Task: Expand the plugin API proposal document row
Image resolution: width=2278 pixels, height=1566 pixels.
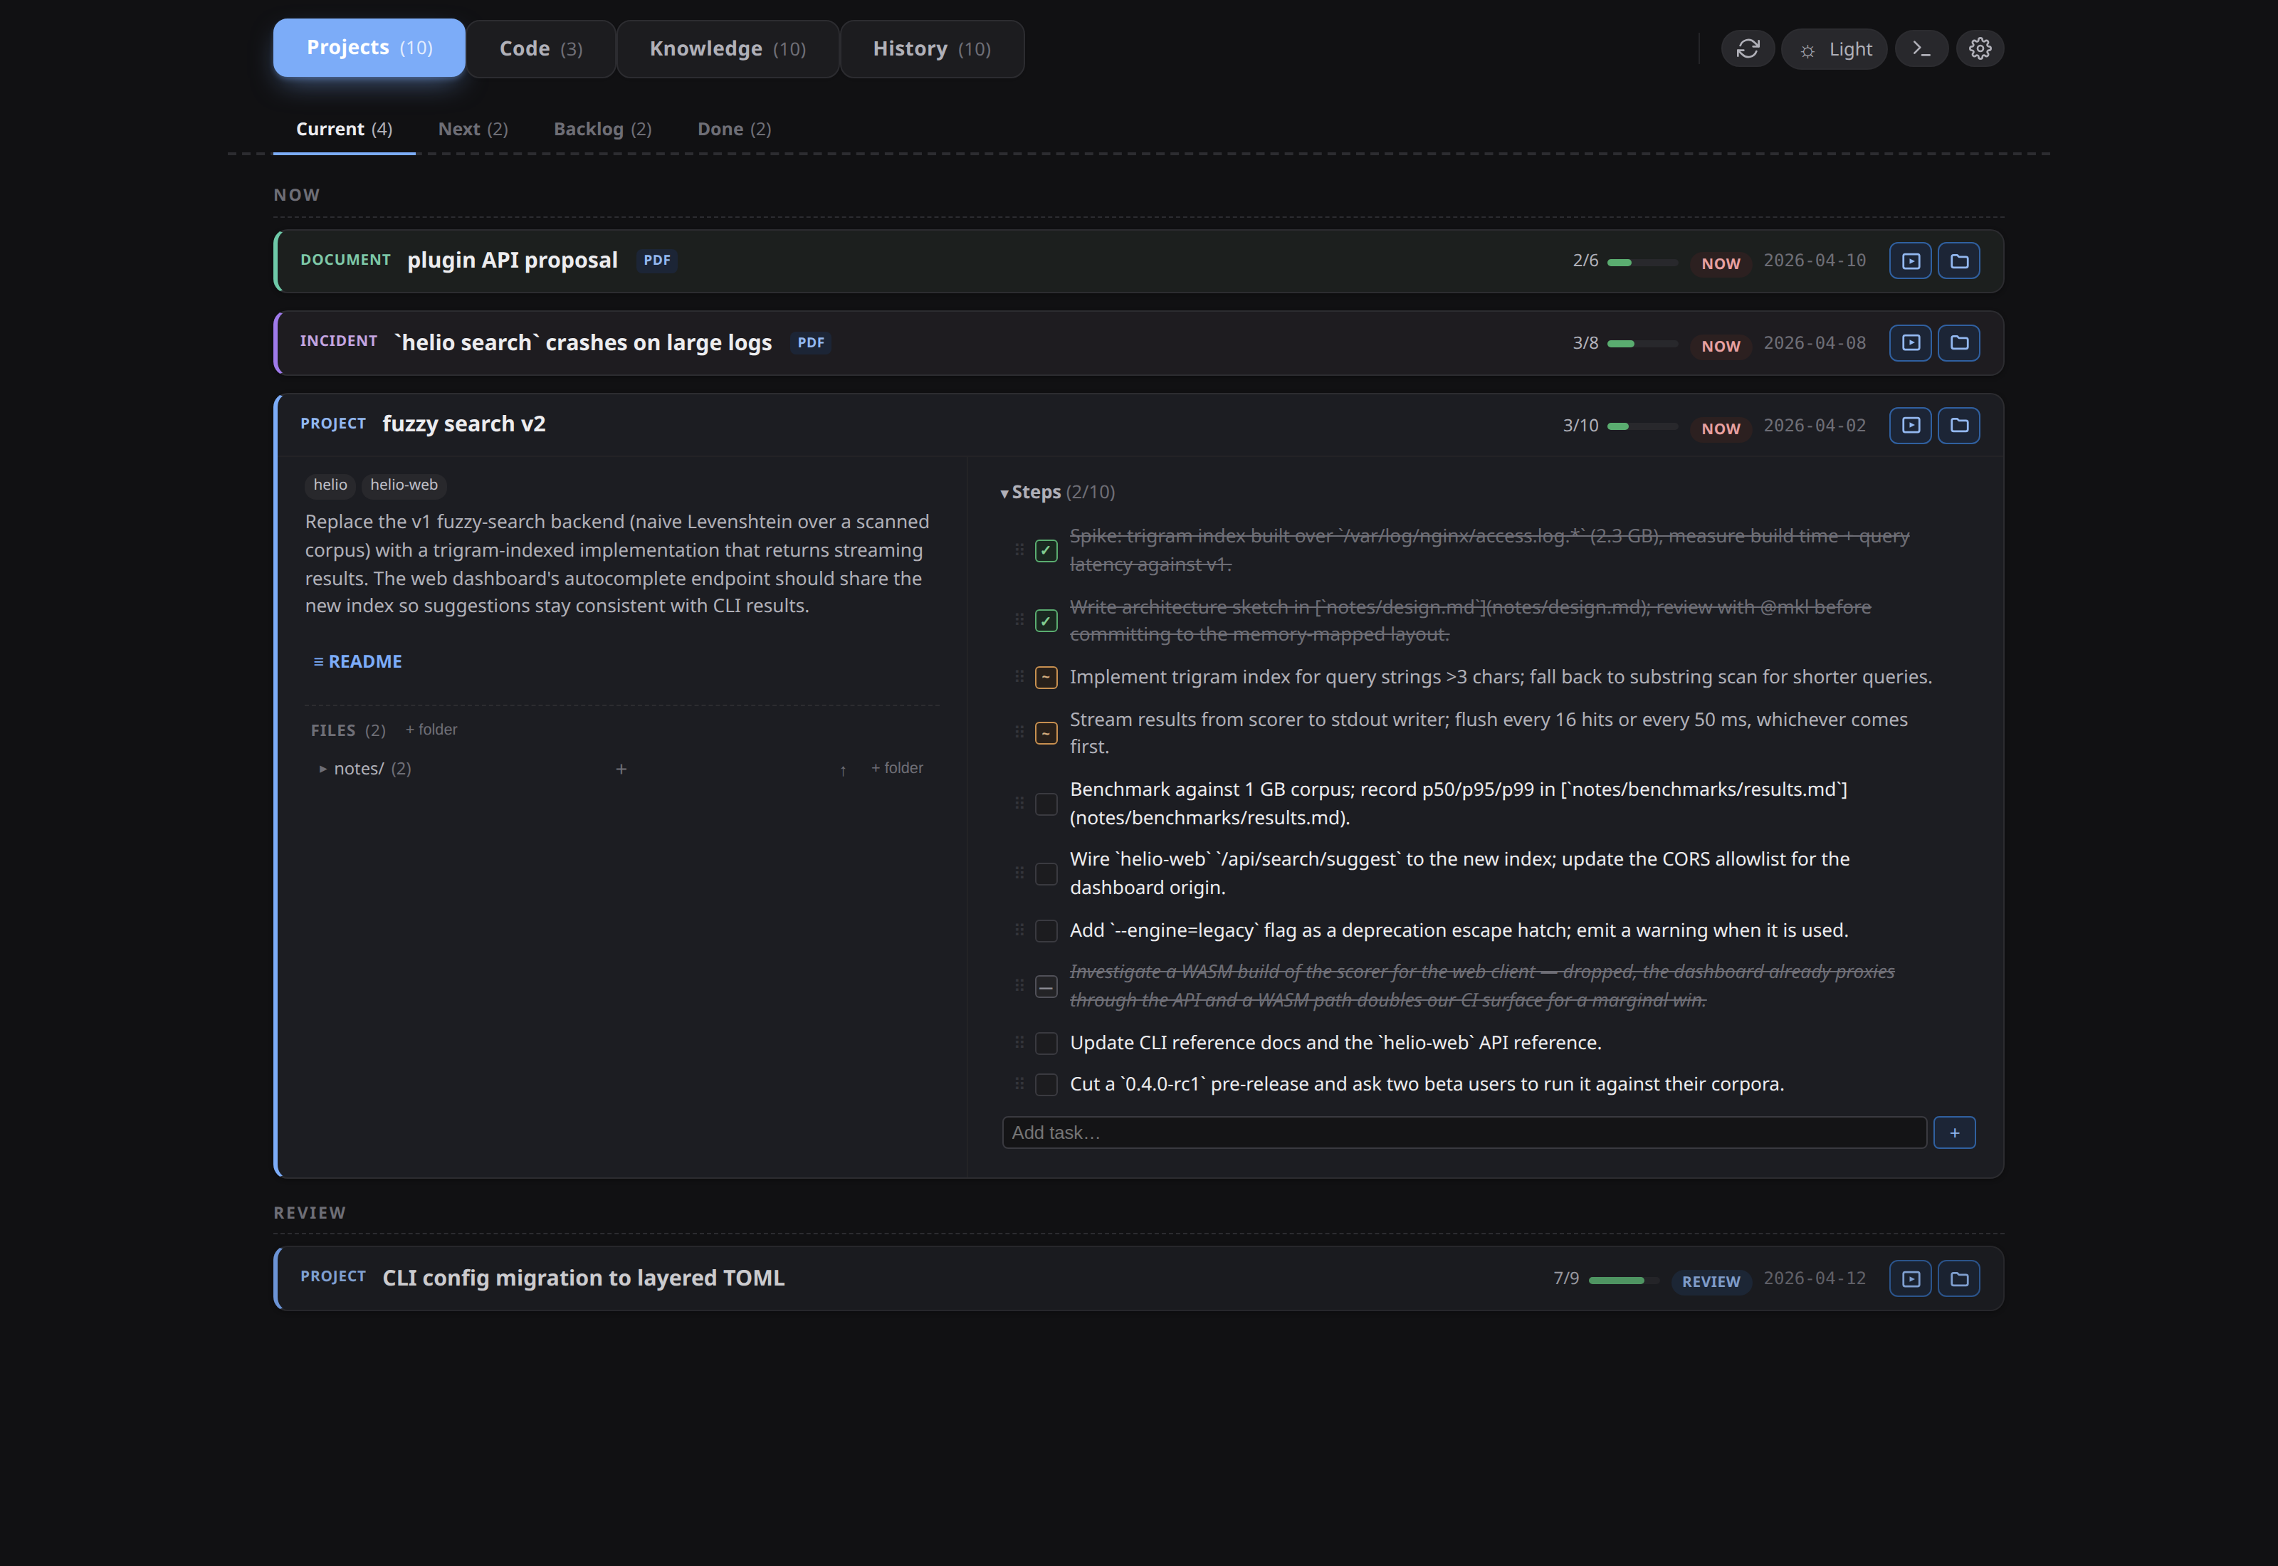Action: [x=512, y=260]
